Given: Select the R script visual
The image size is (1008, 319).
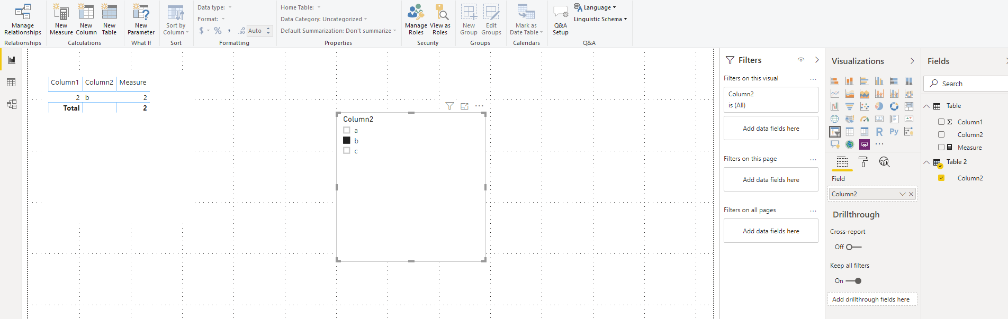Looking at the screenshot, I should tap(879, 132).
